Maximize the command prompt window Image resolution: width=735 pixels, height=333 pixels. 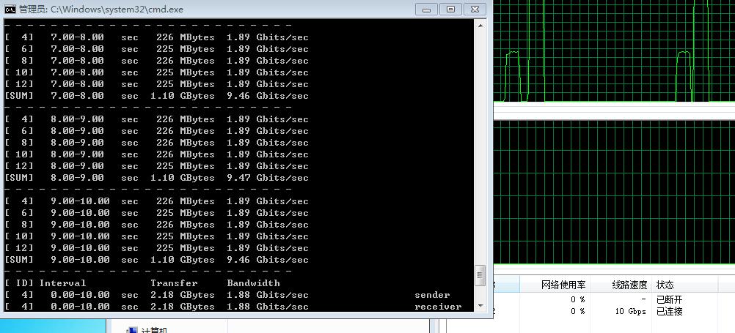point(450,9)
